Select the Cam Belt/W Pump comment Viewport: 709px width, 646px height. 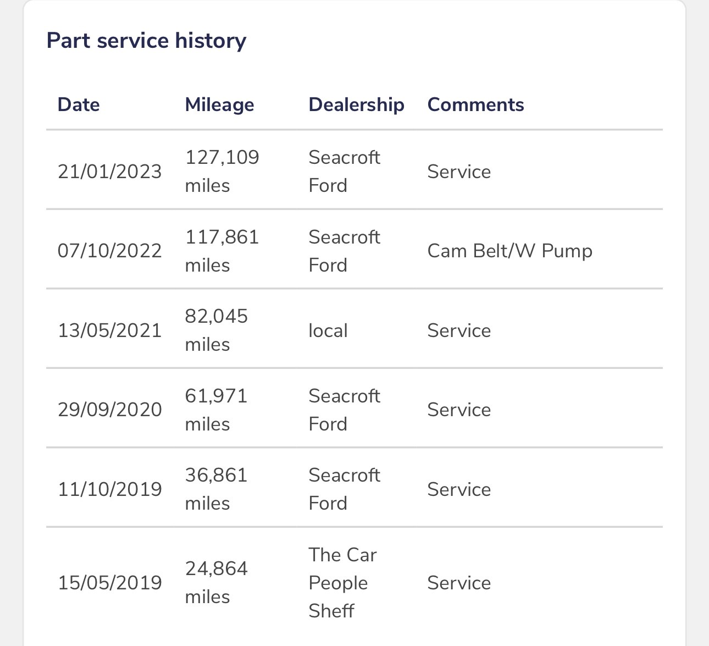coord(510,251)
